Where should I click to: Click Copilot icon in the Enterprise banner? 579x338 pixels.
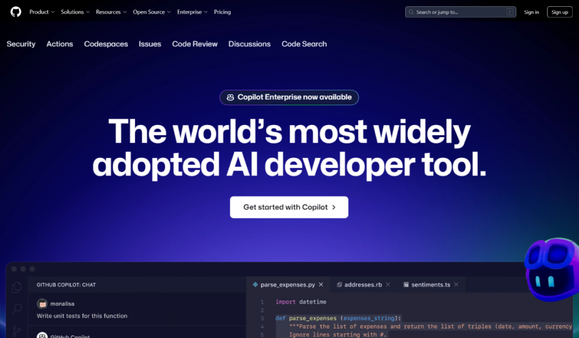pyautogui.click(x=231, y=97)
